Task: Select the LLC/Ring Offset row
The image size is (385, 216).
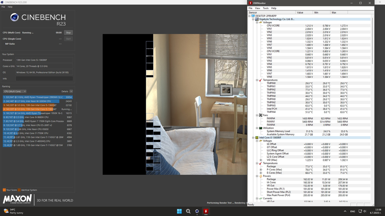Action: (x=309, y=151)
